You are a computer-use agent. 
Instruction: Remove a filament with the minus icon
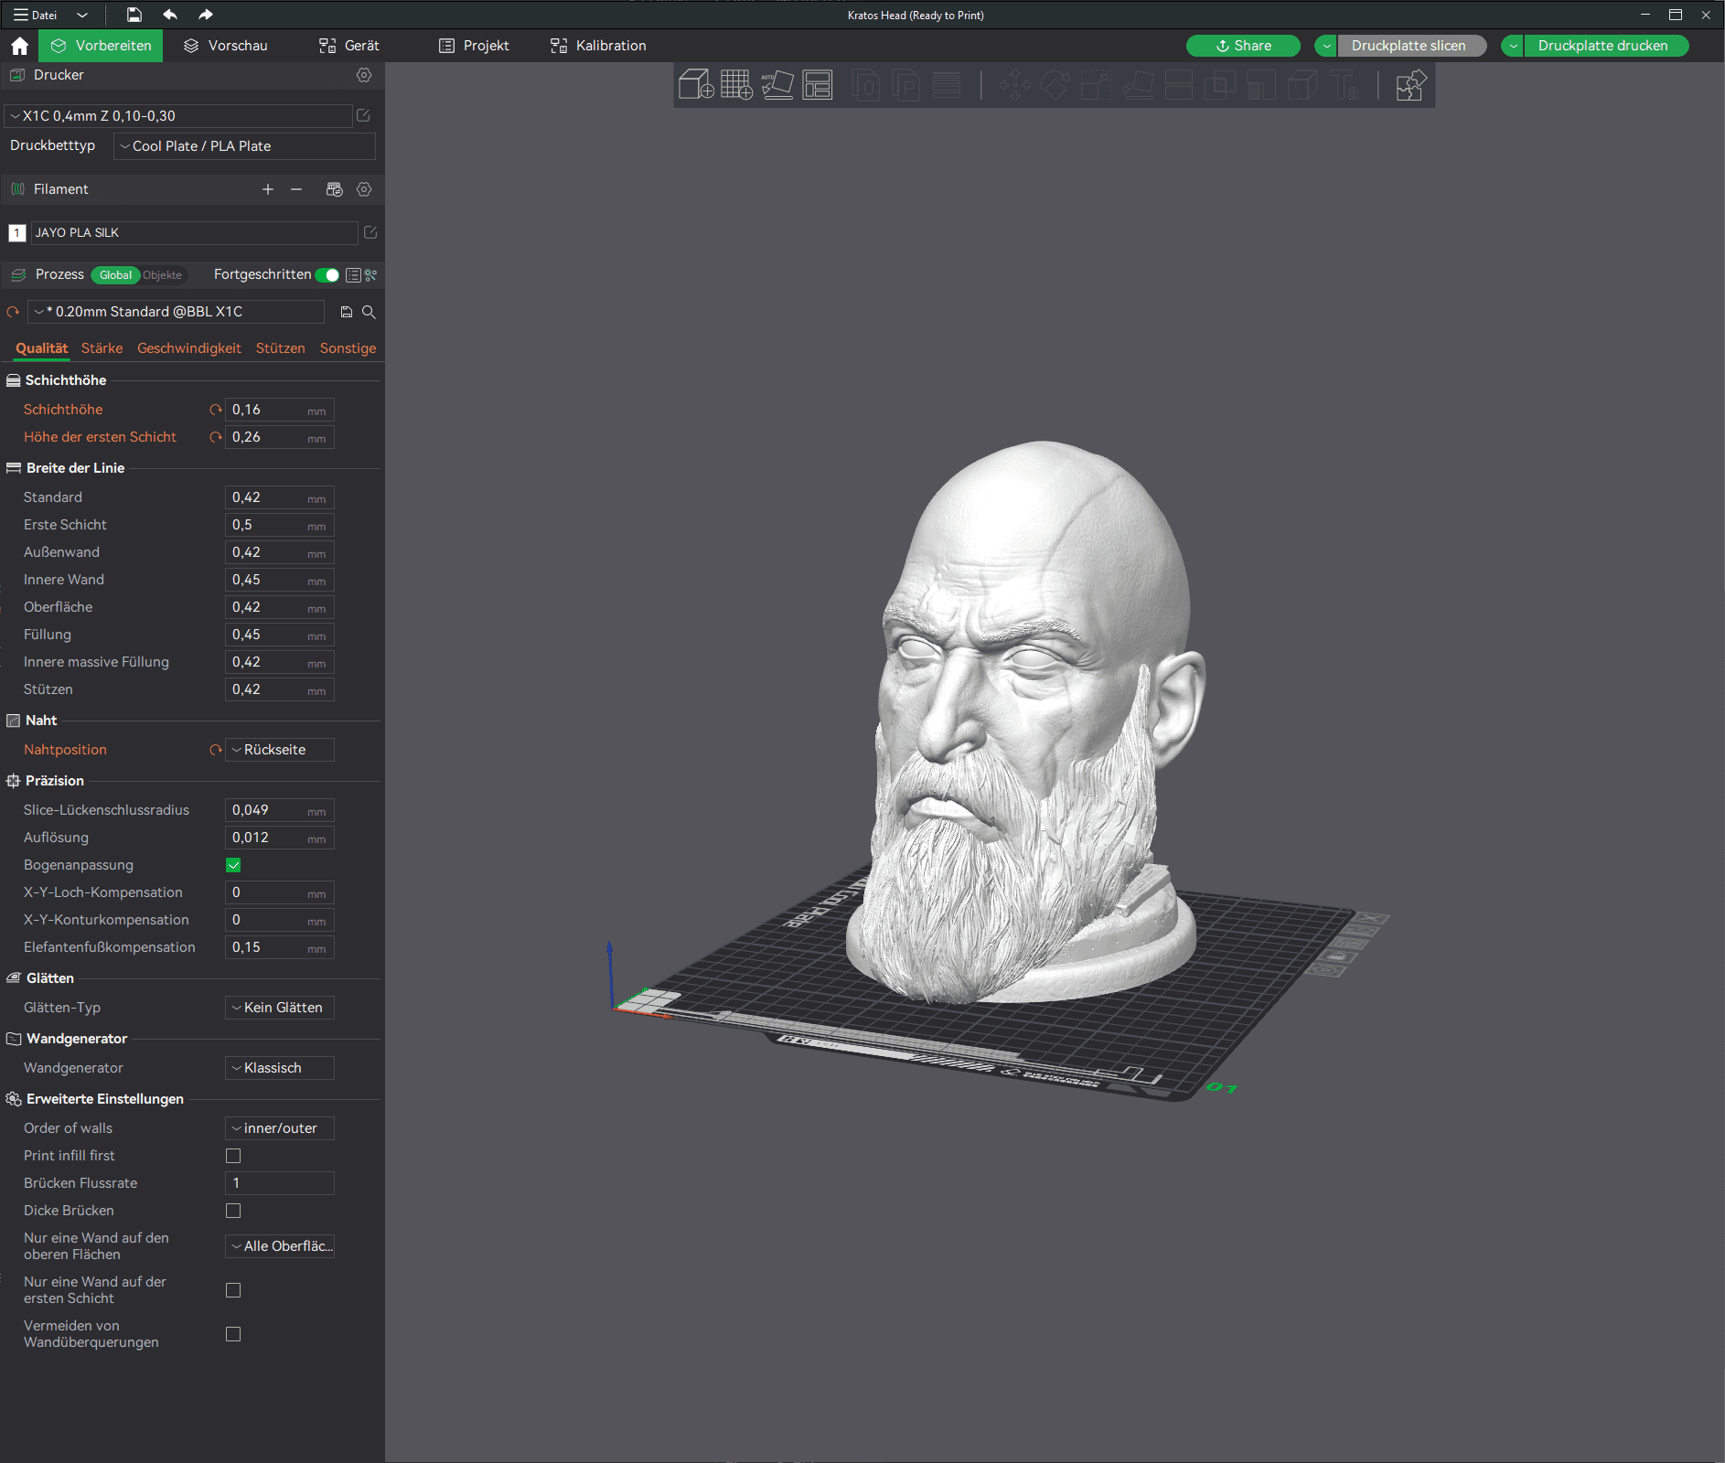[296, 189]
